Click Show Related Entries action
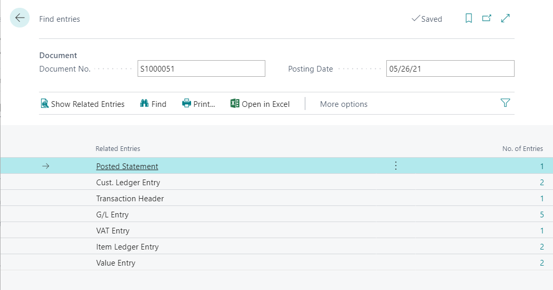The width and height of the screenshot is (553, 290). [83, 104]
